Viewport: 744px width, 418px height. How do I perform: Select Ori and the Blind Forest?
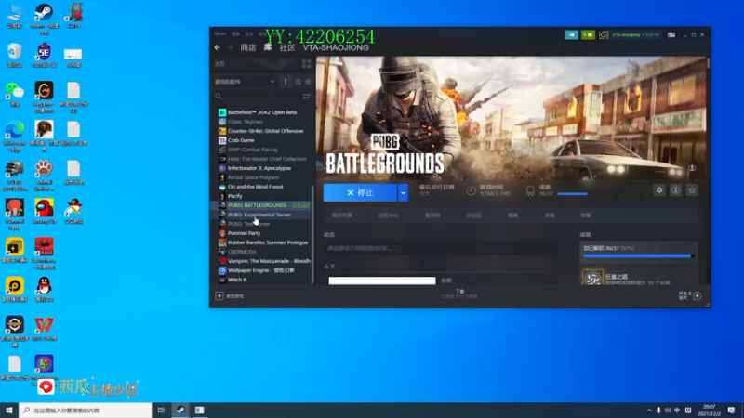coord(255,187)
